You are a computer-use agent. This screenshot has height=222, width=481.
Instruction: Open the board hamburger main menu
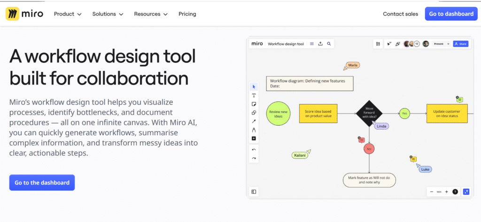(312, 44)
